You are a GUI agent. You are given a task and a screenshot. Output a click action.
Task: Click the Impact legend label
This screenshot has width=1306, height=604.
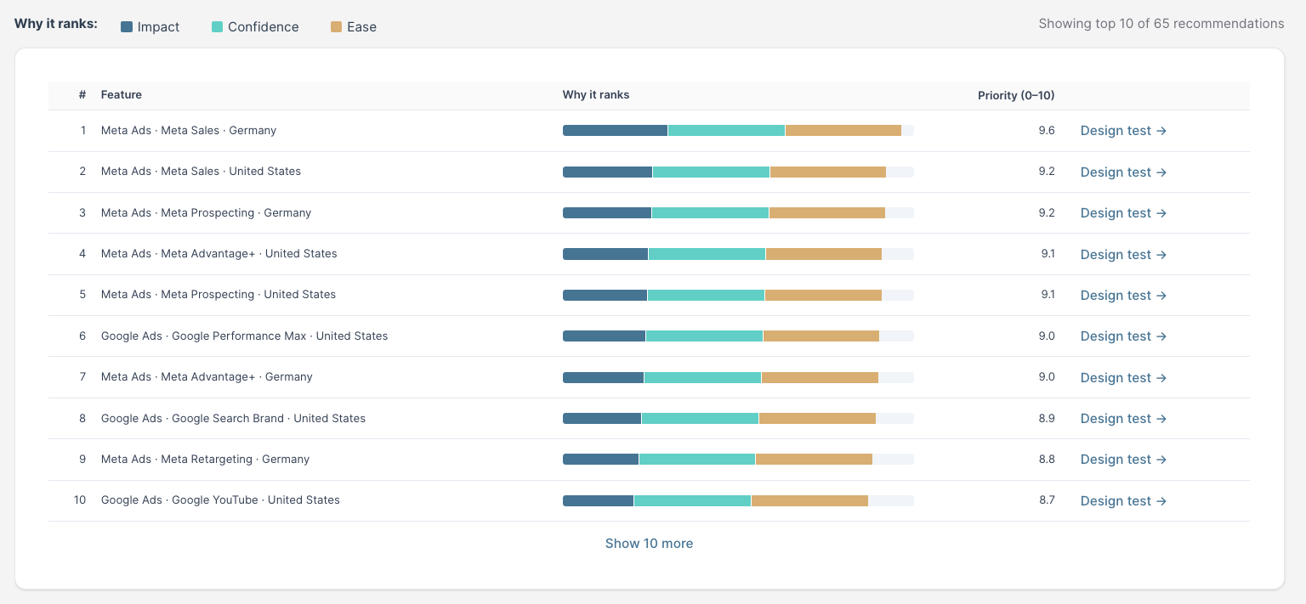click(x=158, y=26)
